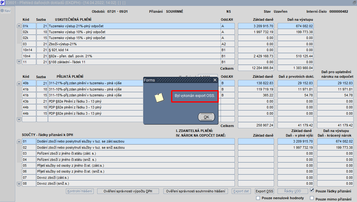Select row 02 Dodání zboží sníž.sazbou field
This screenshot has width=357, height=202.
click(x=135, y=147)
